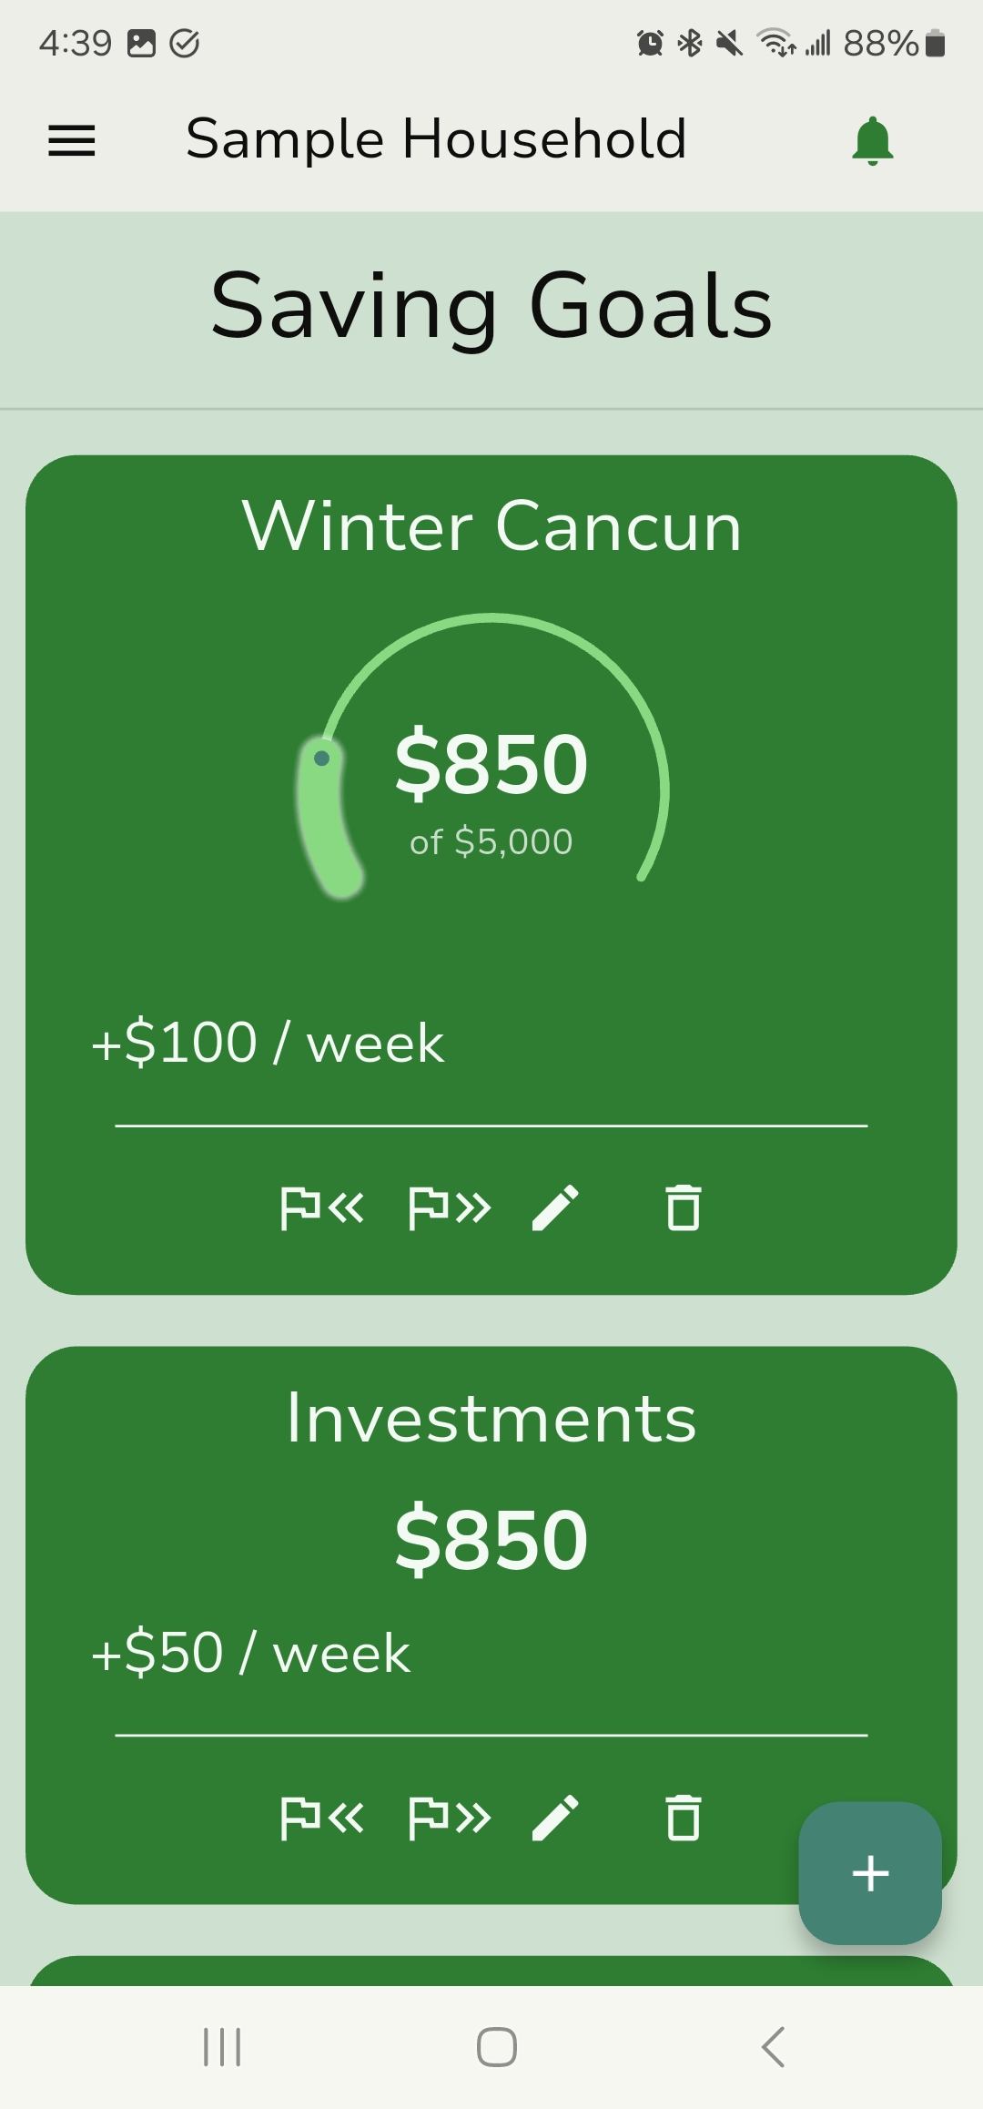Delete the Investments goal
This screenshot has height=2109, width=983.
coord(684,1819)
